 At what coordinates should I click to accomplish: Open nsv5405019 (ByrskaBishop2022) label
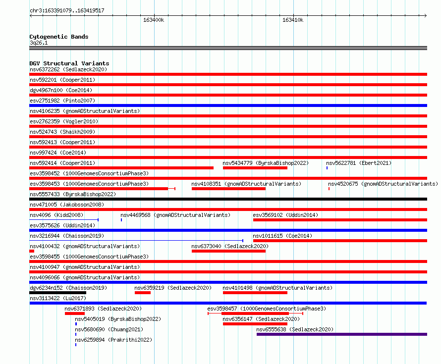click(118, 319)
